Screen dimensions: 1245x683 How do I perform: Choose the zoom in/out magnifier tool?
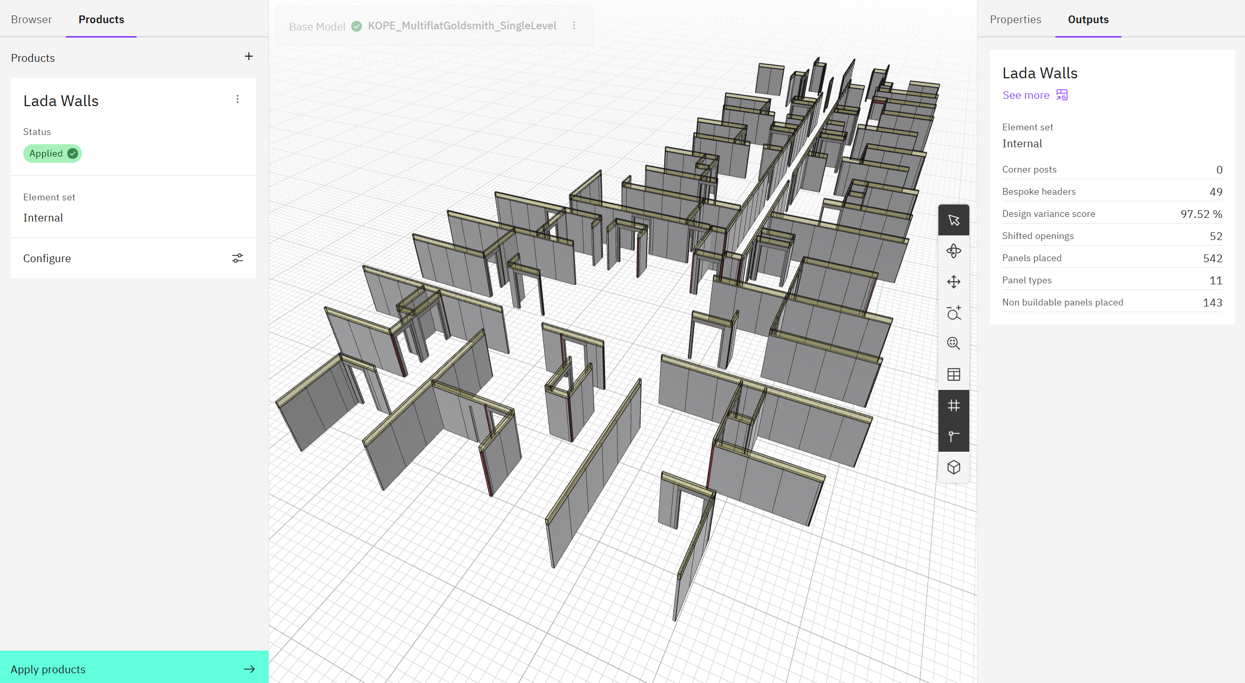pyautogui.click(x=953, y=313)
